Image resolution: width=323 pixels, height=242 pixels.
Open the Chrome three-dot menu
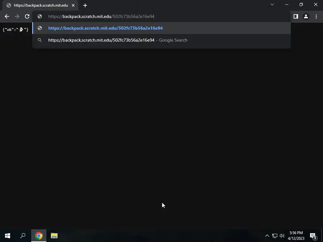pos(316,16)
